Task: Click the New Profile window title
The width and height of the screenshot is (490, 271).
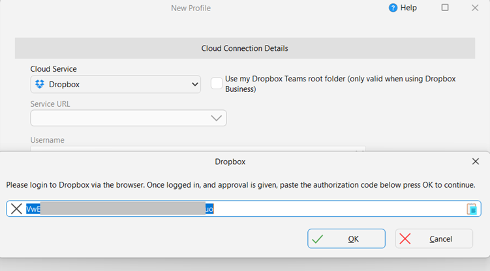Action: click(191, 8)
